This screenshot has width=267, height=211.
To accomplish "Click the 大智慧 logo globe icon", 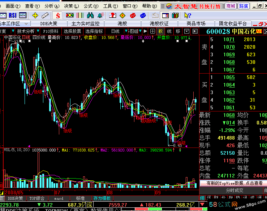I will click(169, 6).
